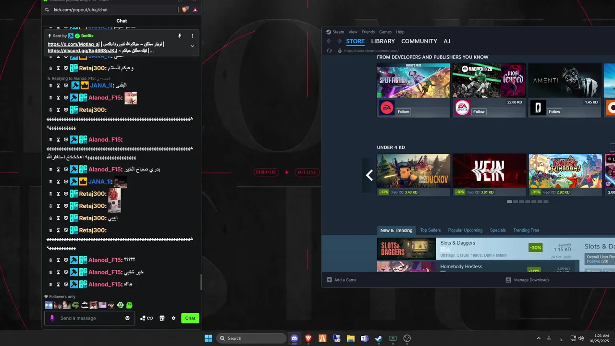Pick the green blob emote at row end
This screenshot has height=346, width=615.
[129, 305]
